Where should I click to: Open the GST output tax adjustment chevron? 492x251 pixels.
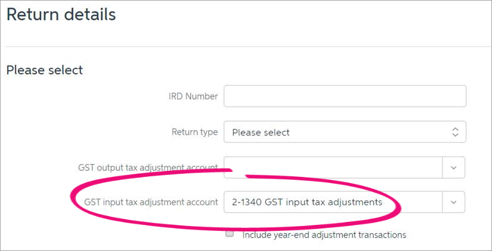[453, 168]
